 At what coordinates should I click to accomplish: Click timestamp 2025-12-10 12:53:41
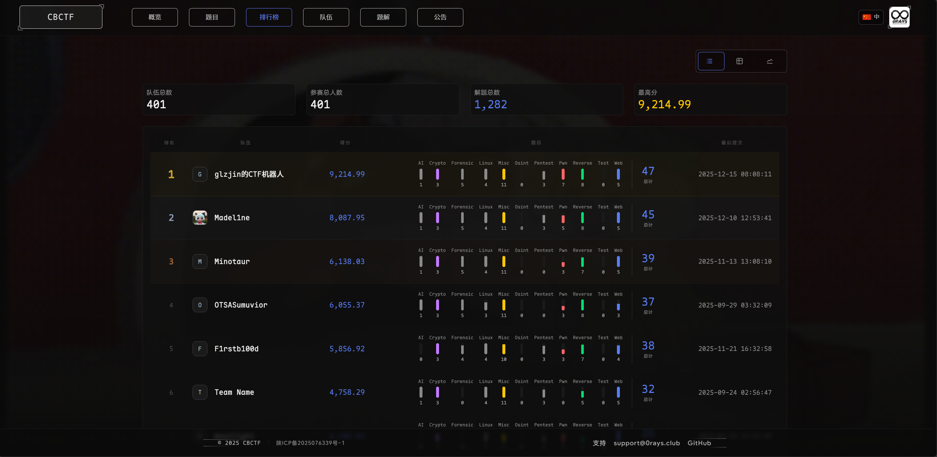(735, 218)
